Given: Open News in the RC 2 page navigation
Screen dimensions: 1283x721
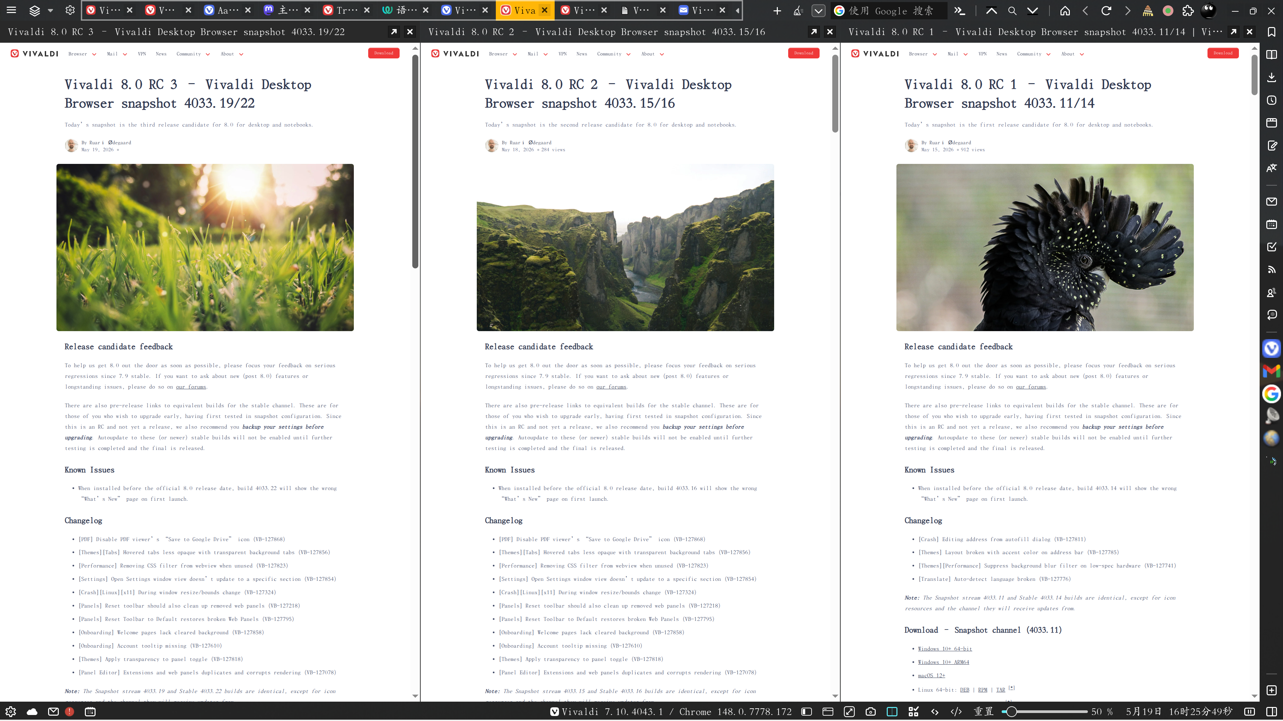Looking at the screenshot, I should tap(582, 54).
